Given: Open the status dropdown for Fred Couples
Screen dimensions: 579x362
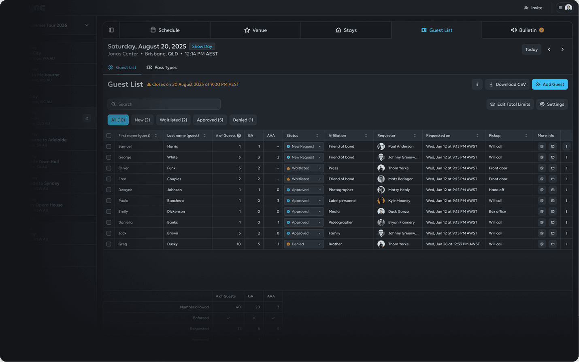Looking at the screenshot, I should click(304, 179).
